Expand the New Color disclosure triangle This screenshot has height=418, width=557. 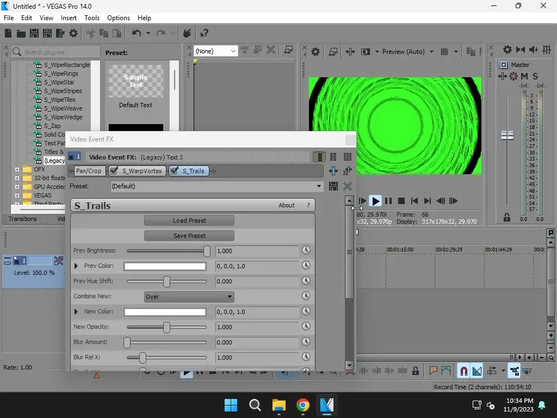click(76, 311)
